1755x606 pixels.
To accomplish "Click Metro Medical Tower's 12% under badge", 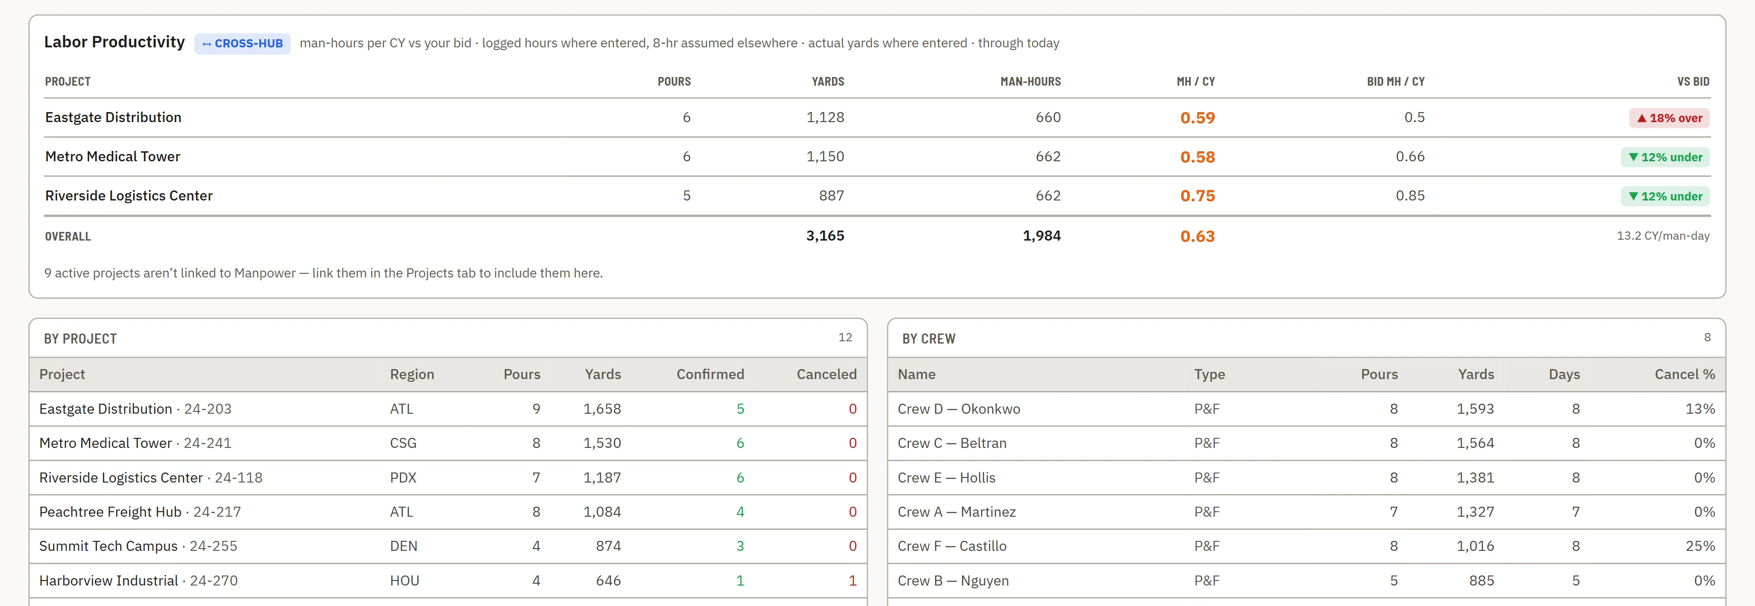I will (x=1664, y=157).
